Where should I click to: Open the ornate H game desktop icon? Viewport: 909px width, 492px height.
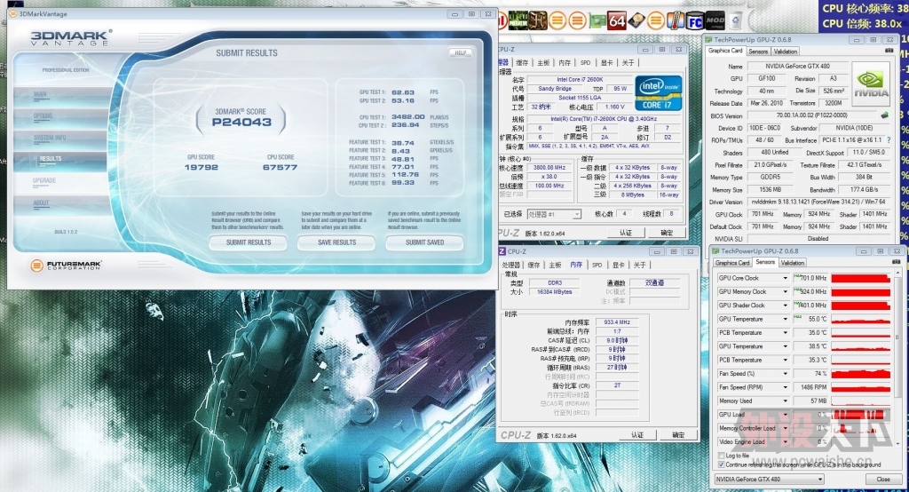click(x=537, y=21)
